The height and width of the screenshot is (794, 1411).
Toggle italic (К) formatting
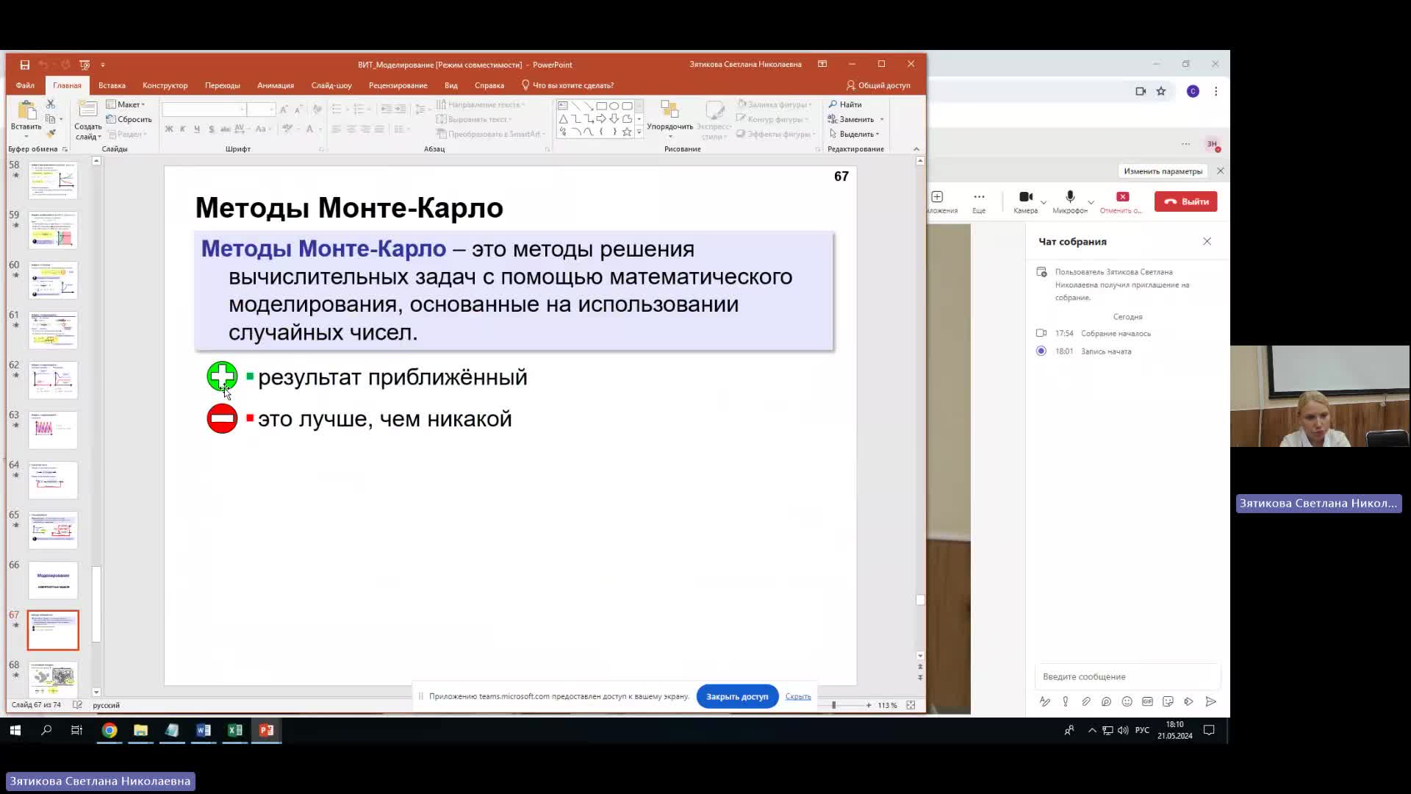183,129
